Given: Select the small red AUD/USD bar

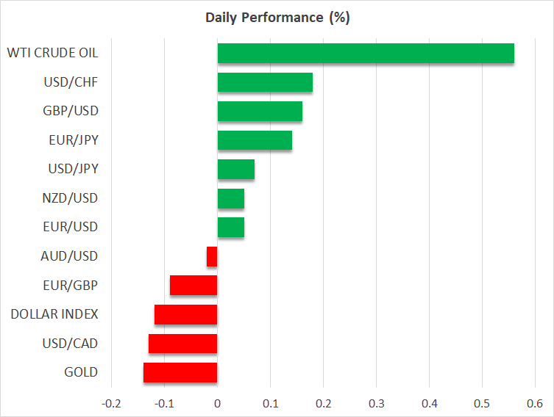Looking at the screenshot, I should coord(212,256).
